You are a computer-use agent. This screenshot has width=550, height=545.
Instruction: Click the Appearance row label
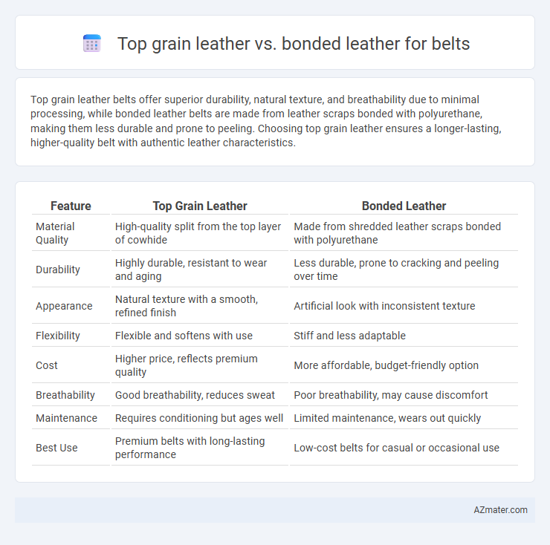click(64, 306)
